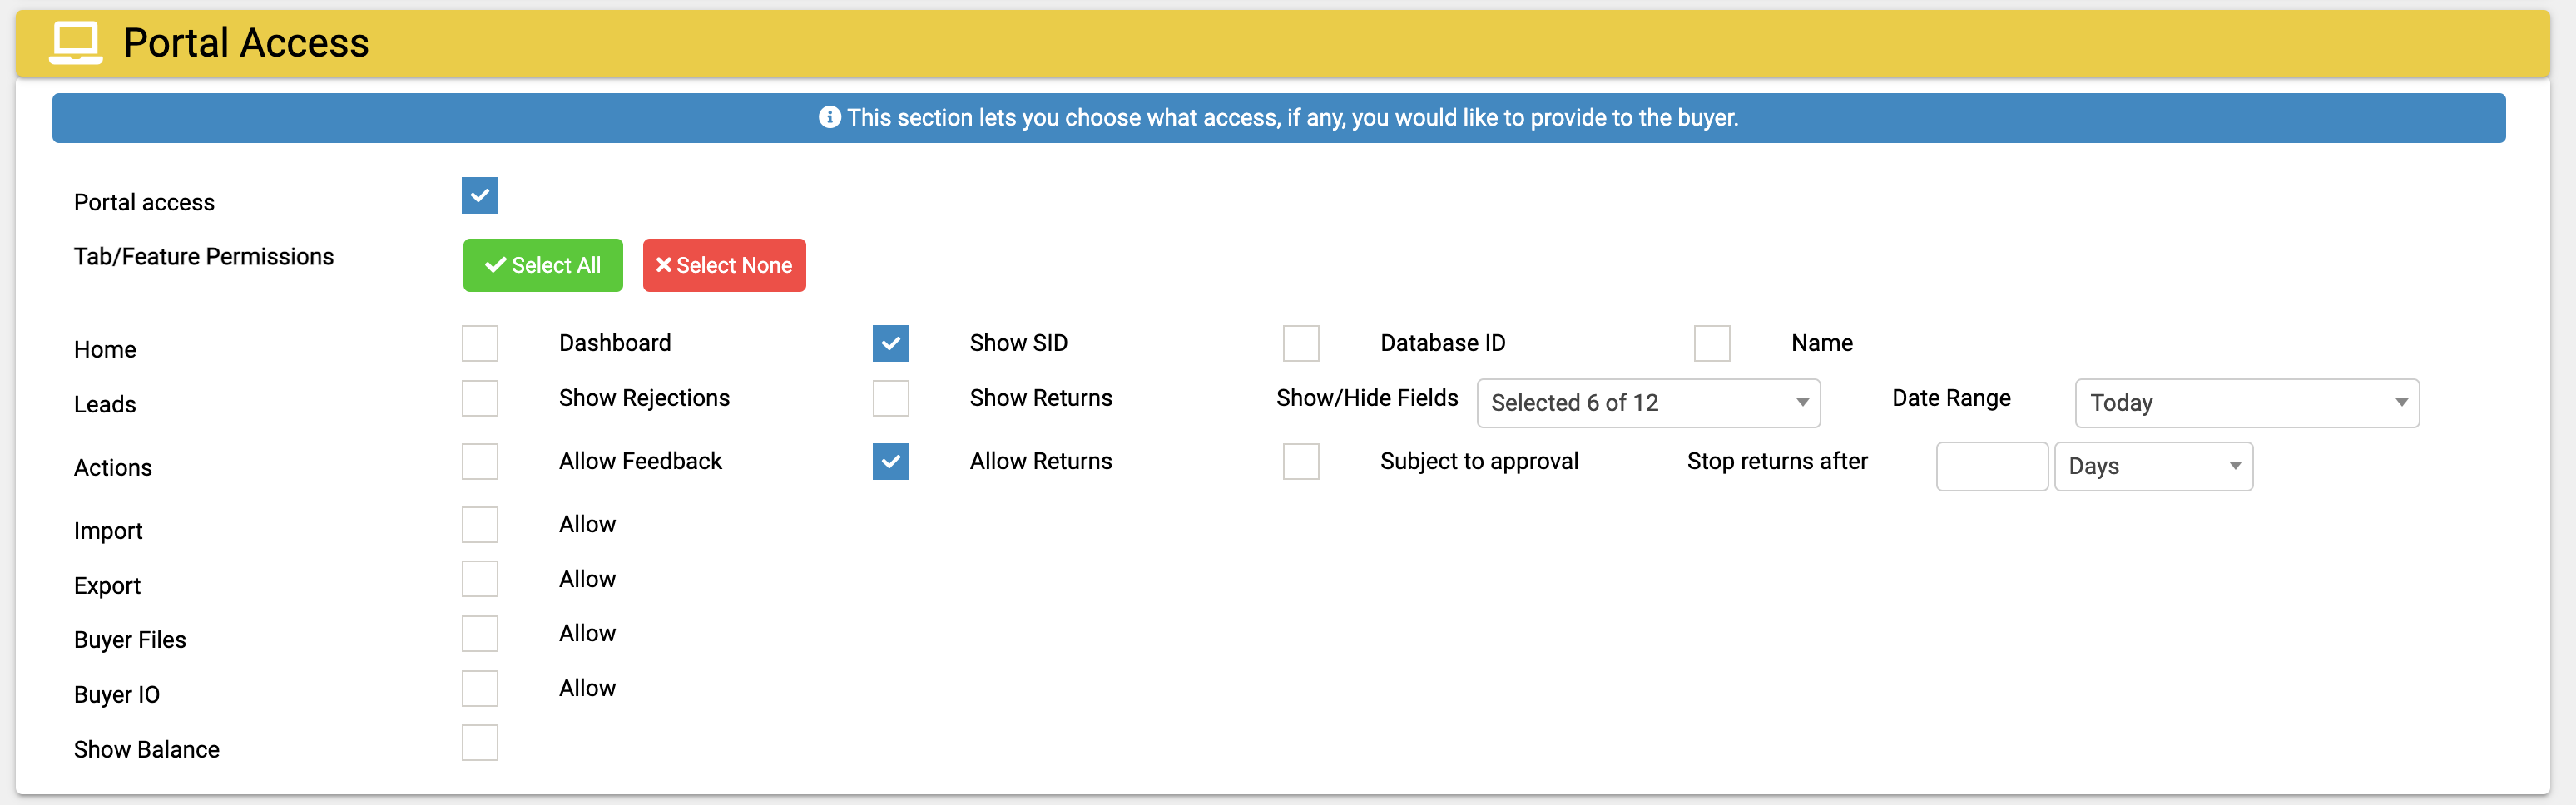
Task: Check the Import Allow checkbox
Action: click(480, 525)
